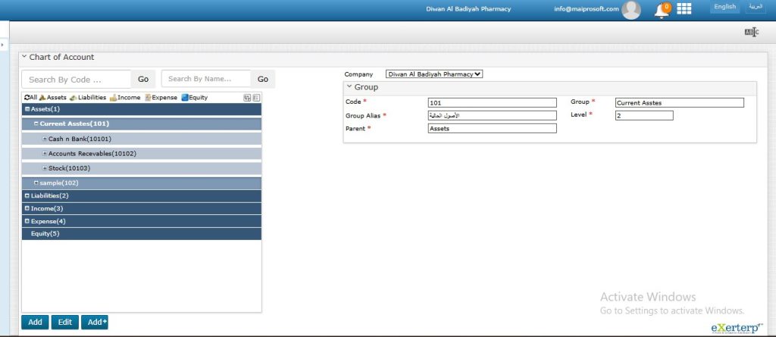This screenshot has width=776, height=337.
Task: Collapse the Chart of Account panel
Action: (24, 57)
